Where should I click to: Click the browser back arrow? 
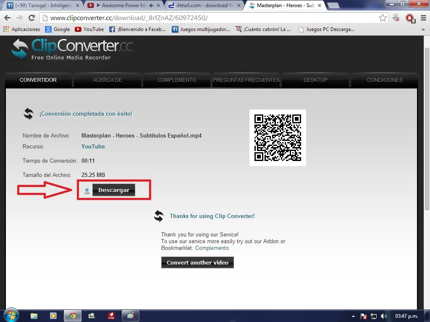pyautogui.click(x=8, y=18)
